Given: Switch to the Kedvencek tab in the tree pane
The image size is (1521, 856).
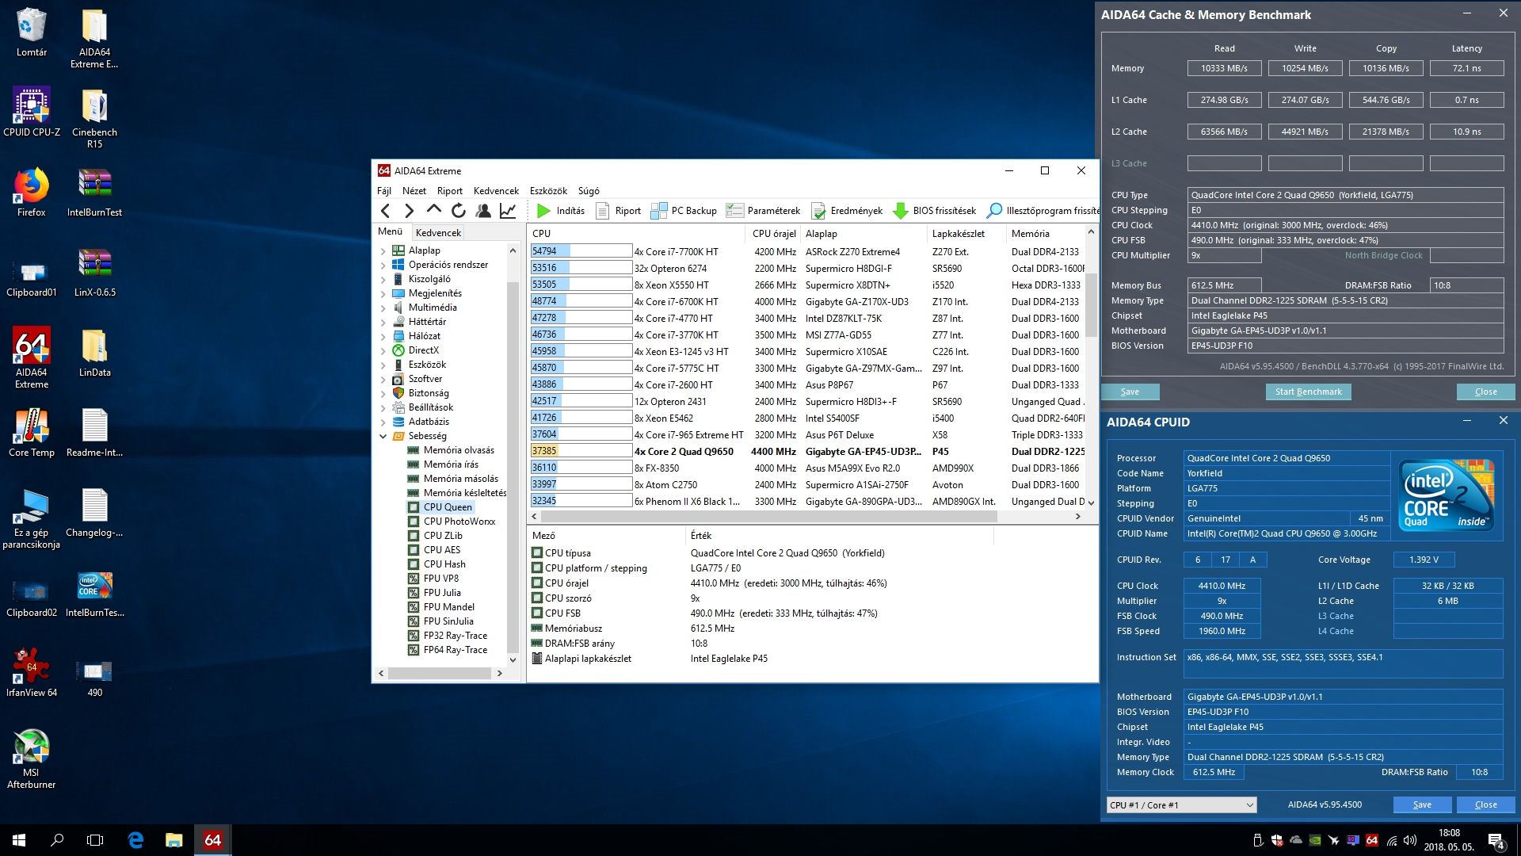Looking at the screenshot, I should pyautogui.click(x=438, y=232).
